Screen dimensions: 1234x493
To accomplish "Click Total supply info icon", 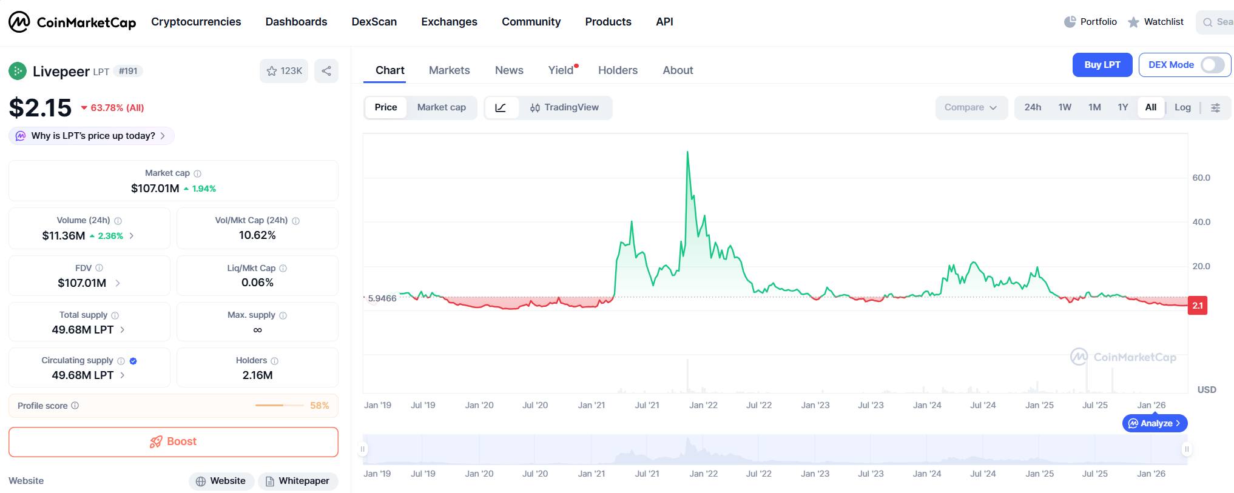I will [x=115, y=315].
